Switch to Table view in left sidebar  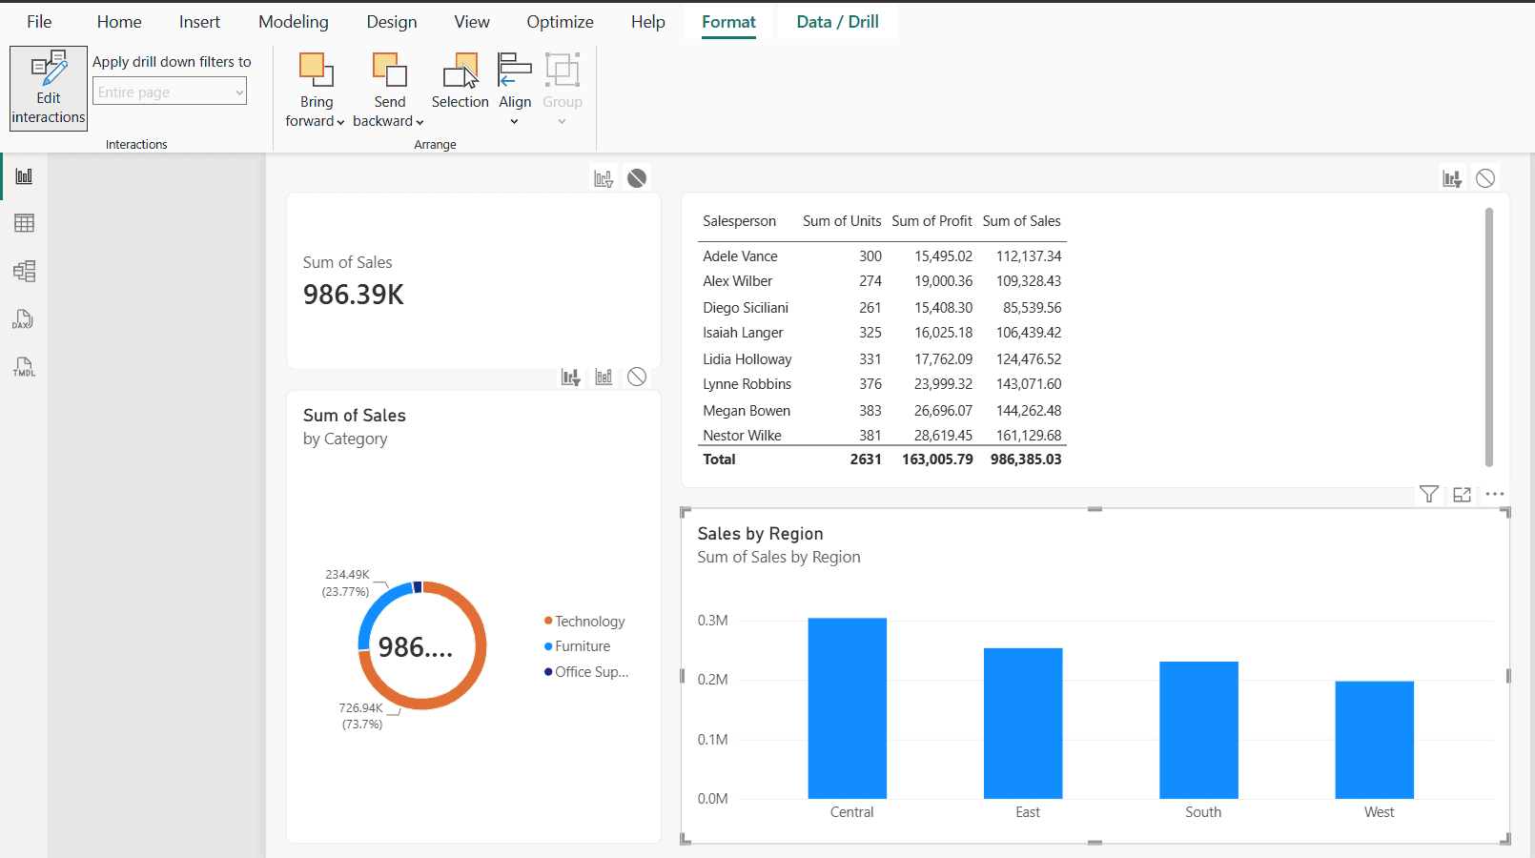click(x=24, y=223)
